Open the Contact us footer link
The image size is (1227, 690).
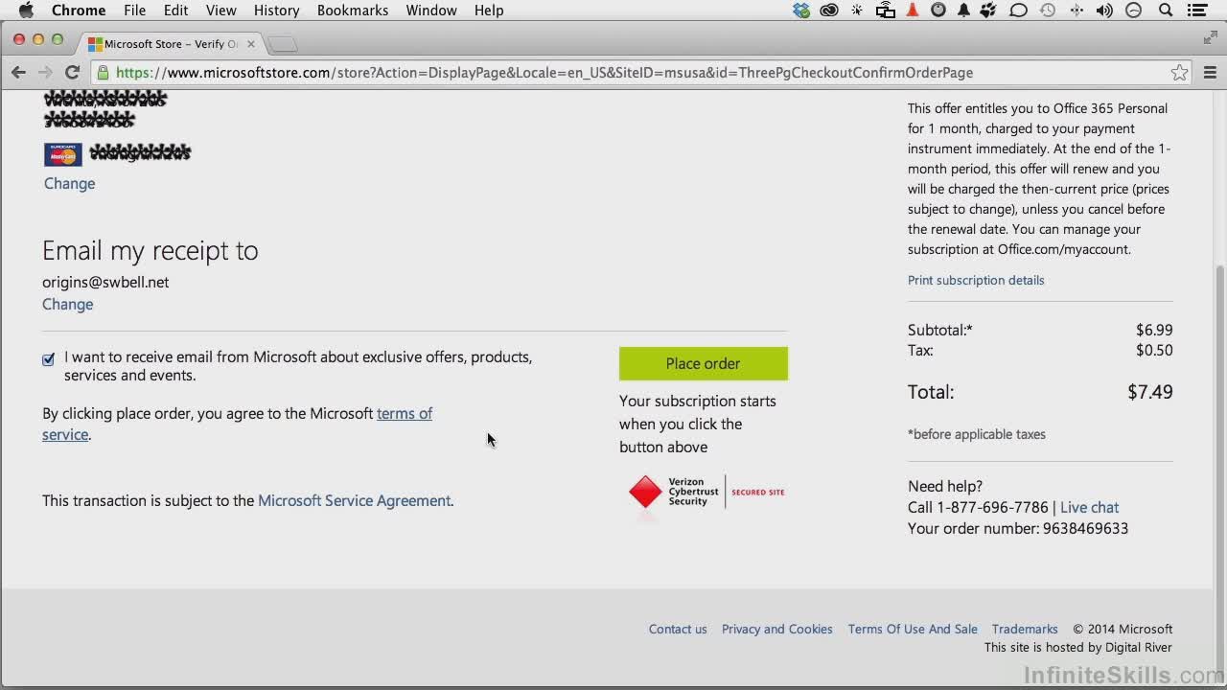click(x=678, y=629)
